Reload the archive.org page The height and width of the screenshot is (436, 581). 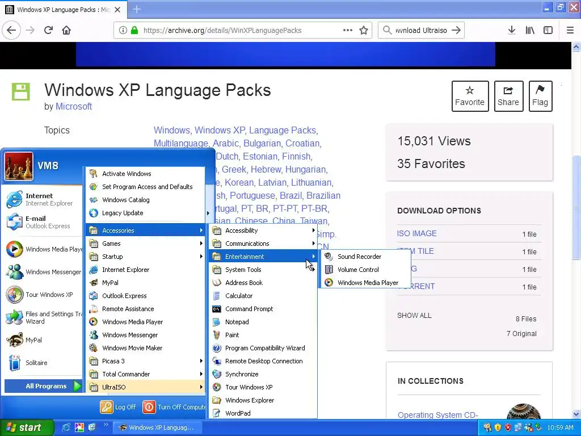49,30
